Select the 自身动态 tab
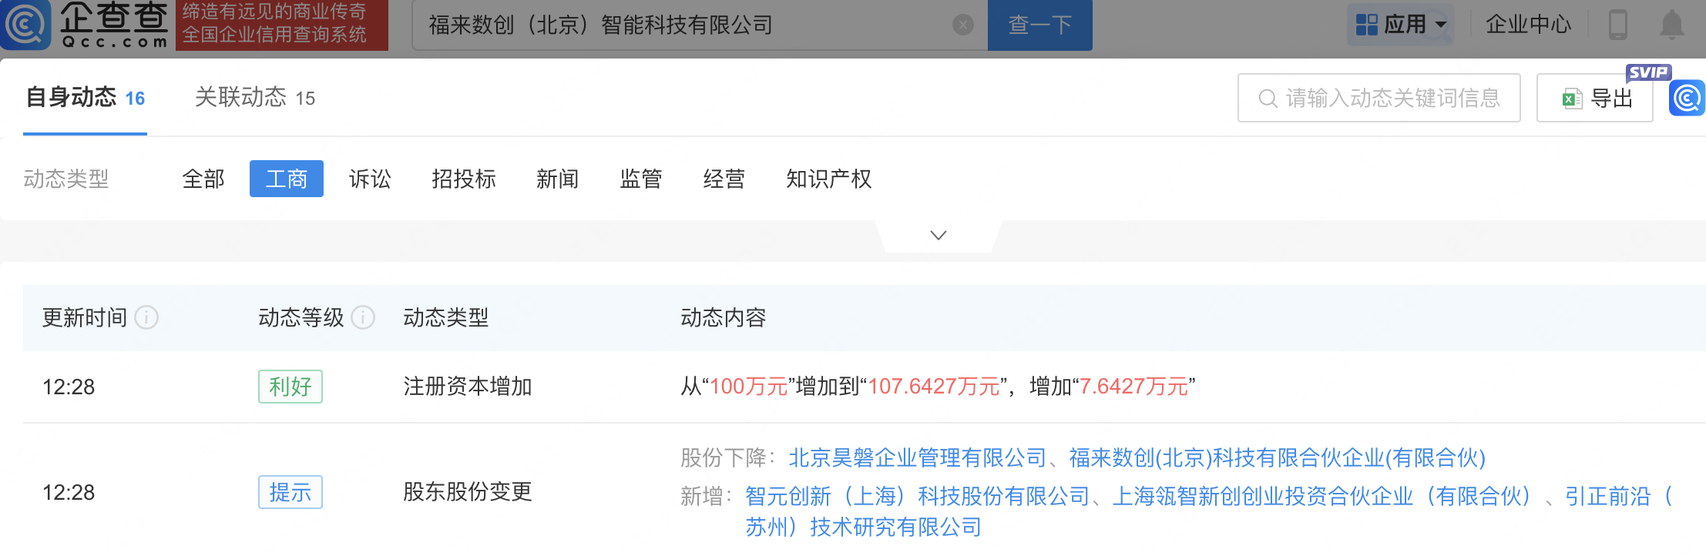 (85, 98)
